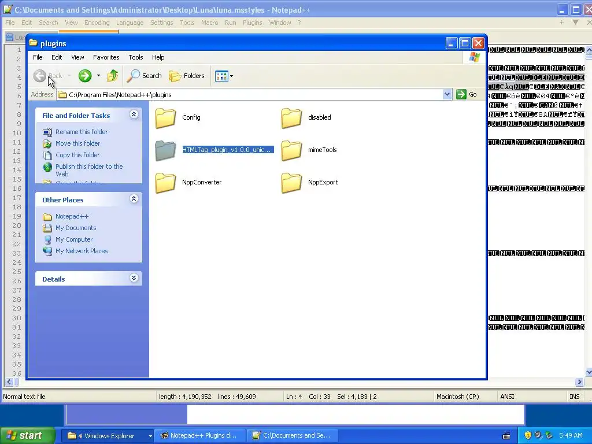Click the security shield tray icon
This screenshot has width=592, height=444.
(x=528, y=436)
